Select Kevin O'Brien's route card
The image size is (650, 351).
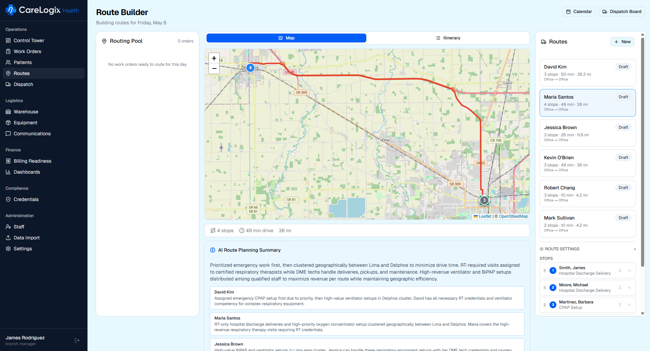[588, 163]
